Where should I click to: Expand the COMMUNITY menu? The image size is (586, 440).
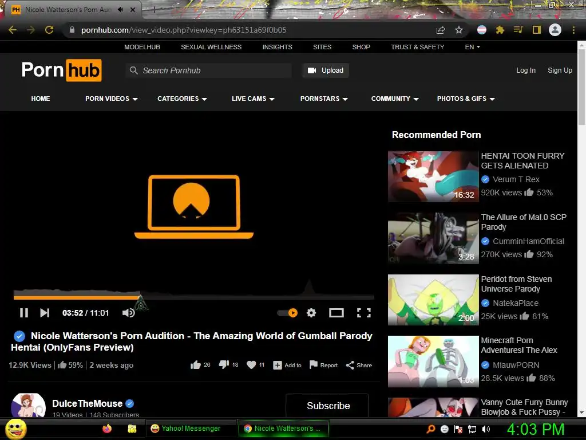(395, 99)
